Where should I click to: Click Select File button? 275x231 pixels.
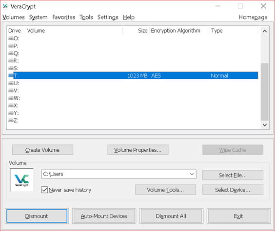[233, 175]
